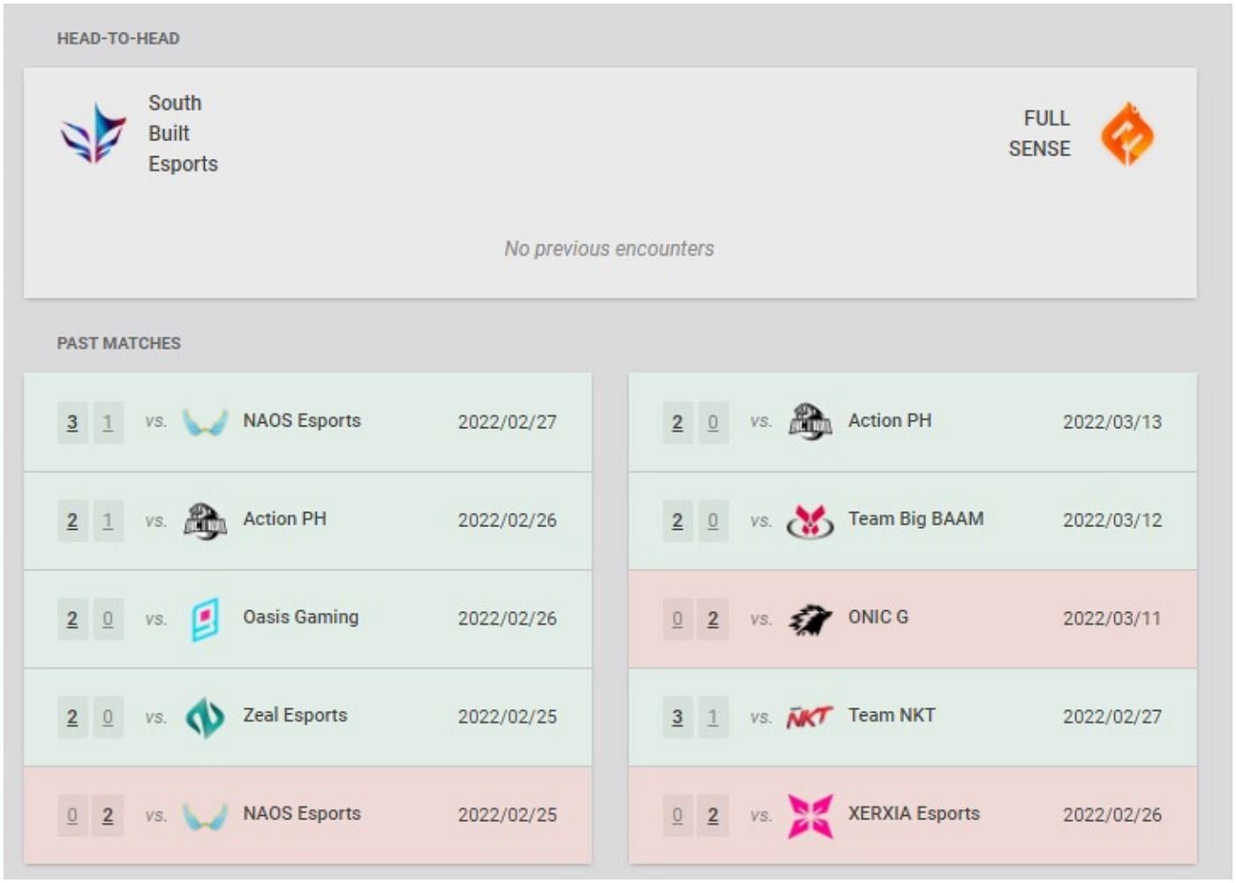
Task: Open the Oasis Gaming team name
Action: click(300, 616)
